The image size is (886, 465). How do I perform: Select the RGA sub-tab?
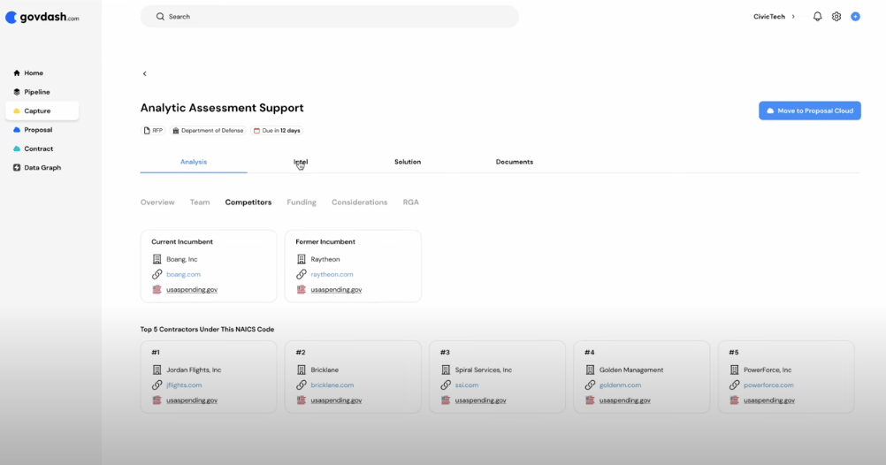click(411, 202)
